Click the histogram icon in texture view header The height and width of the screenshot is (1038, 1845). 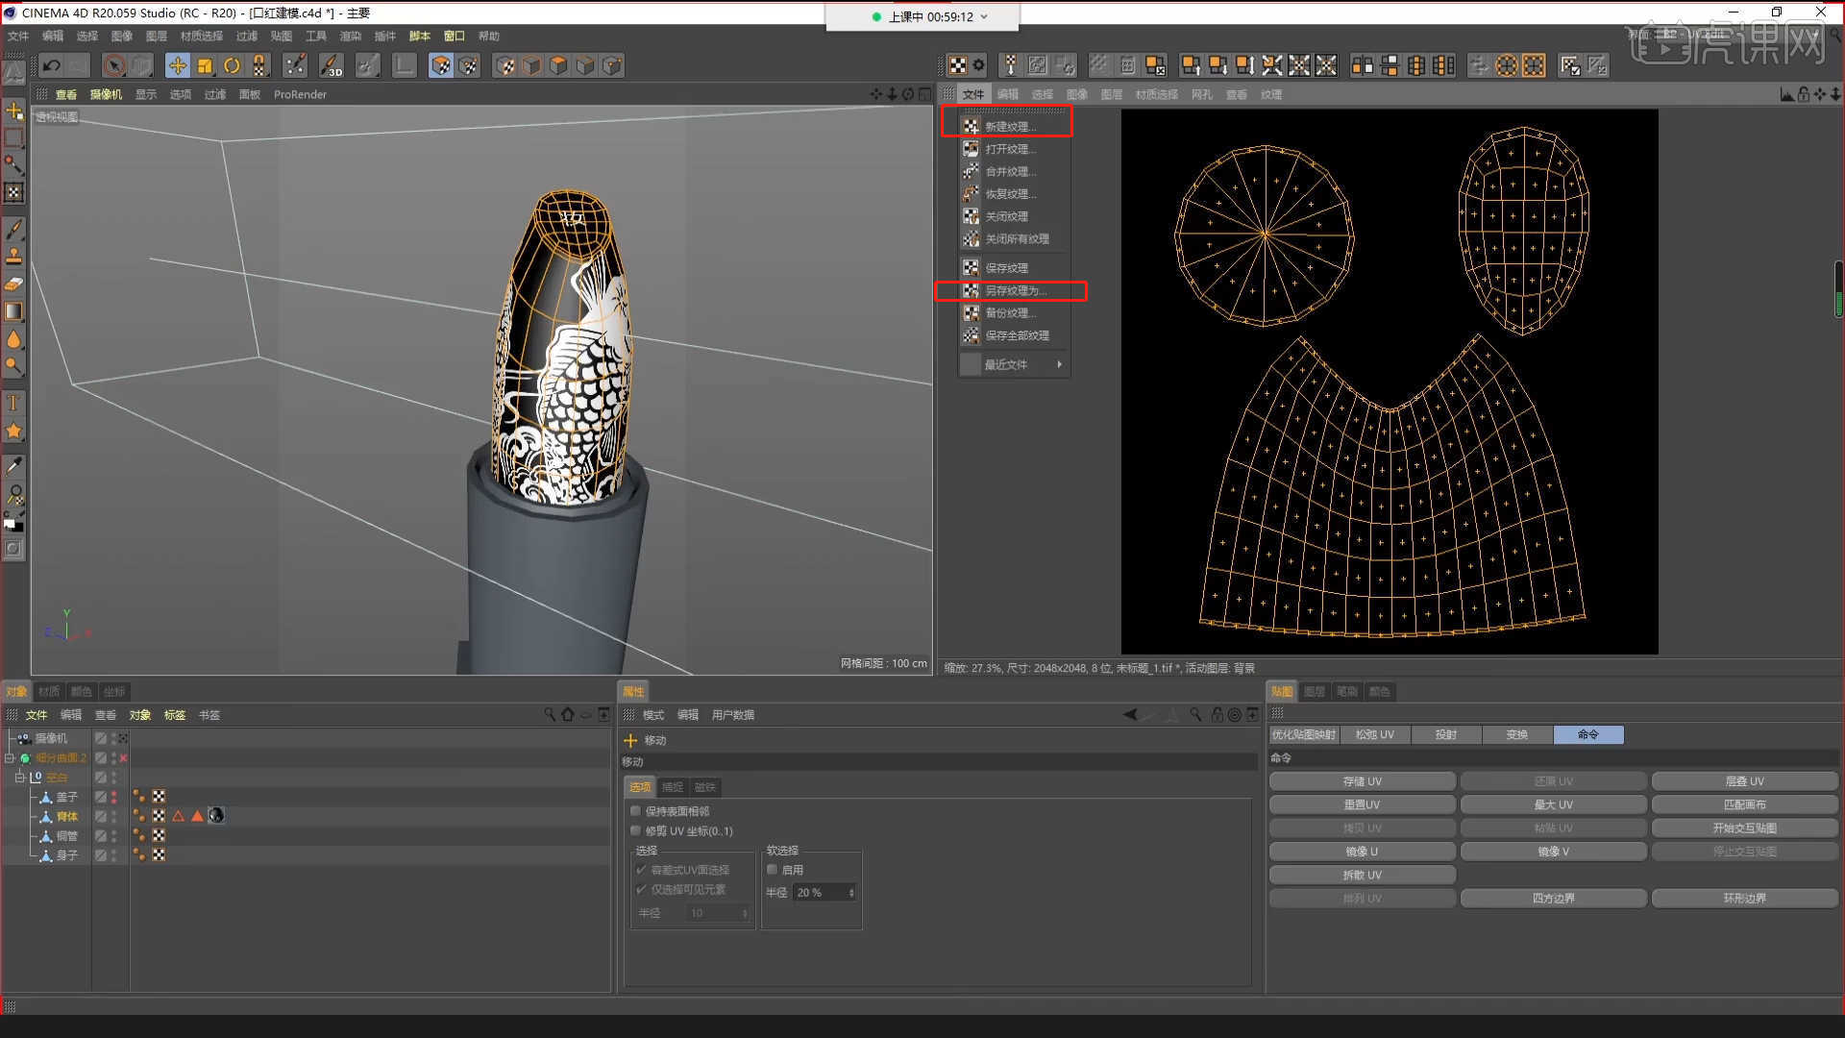[x=1786, y=94]
